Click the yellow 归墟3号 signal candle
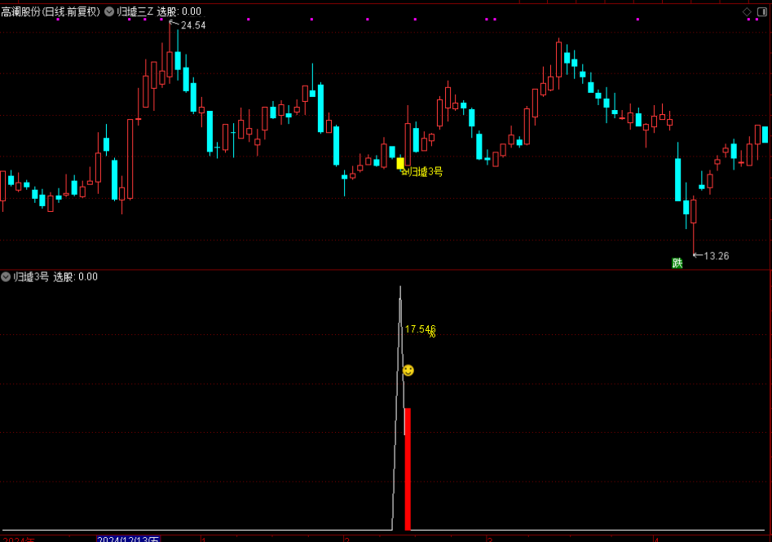The height and width of the screenshot is (542, 772). (x=400, y=163)
